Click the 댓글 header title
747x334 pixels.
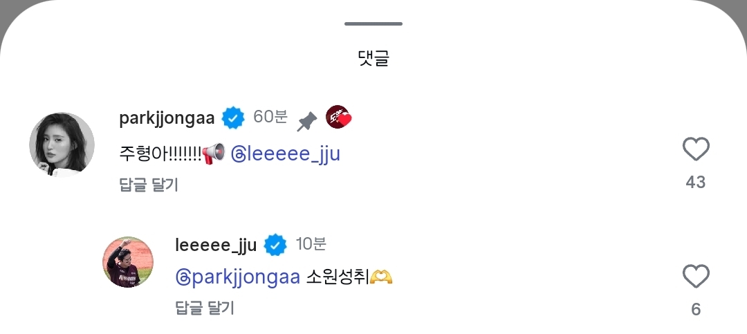[x=373, y=58]
